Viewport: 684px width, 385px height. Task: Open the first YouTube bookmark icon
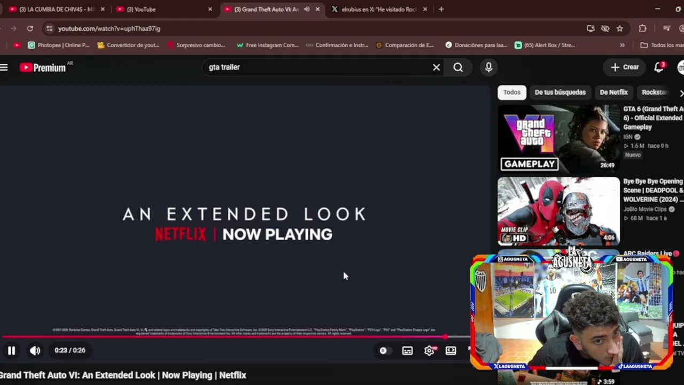17,45
